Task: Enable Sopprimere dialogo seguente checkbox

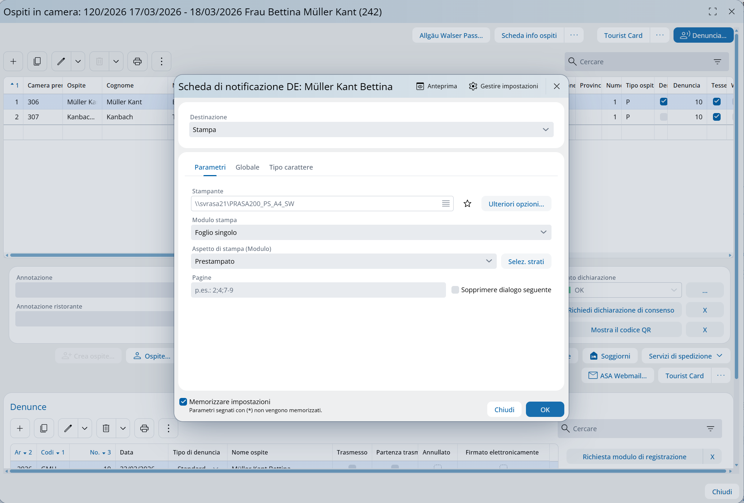Action: 455,290
